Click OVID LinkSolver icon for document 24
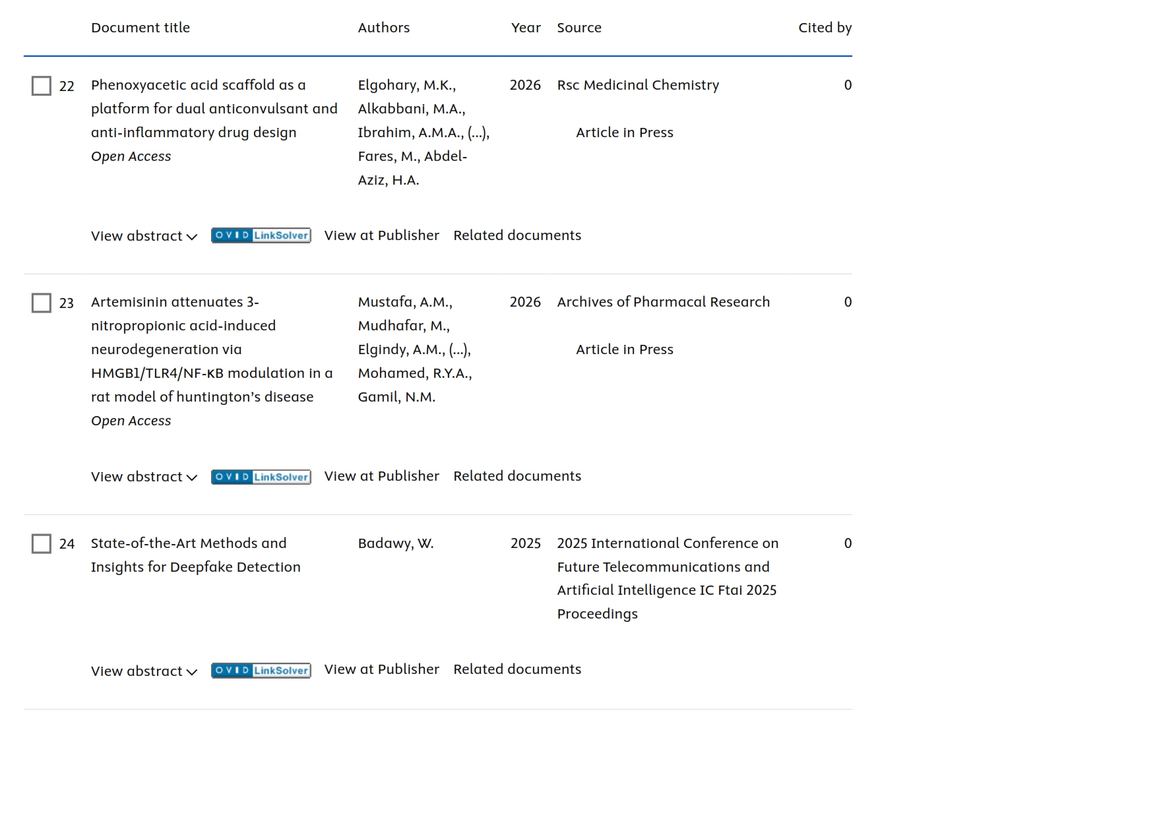 pos(261,671)
